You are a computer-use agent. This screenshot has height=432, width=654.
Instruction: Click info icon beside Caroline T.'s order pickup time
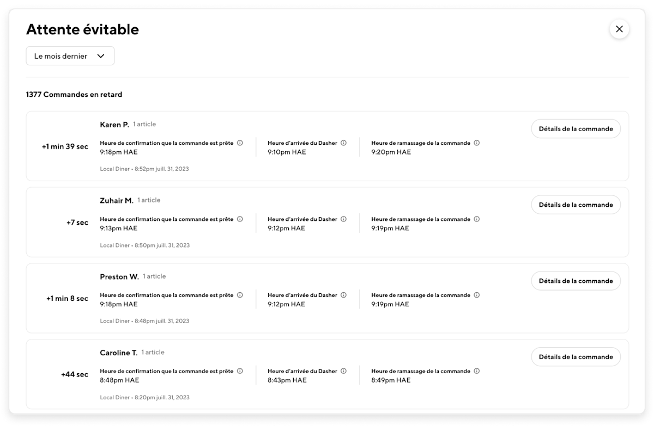pos(476,371)
